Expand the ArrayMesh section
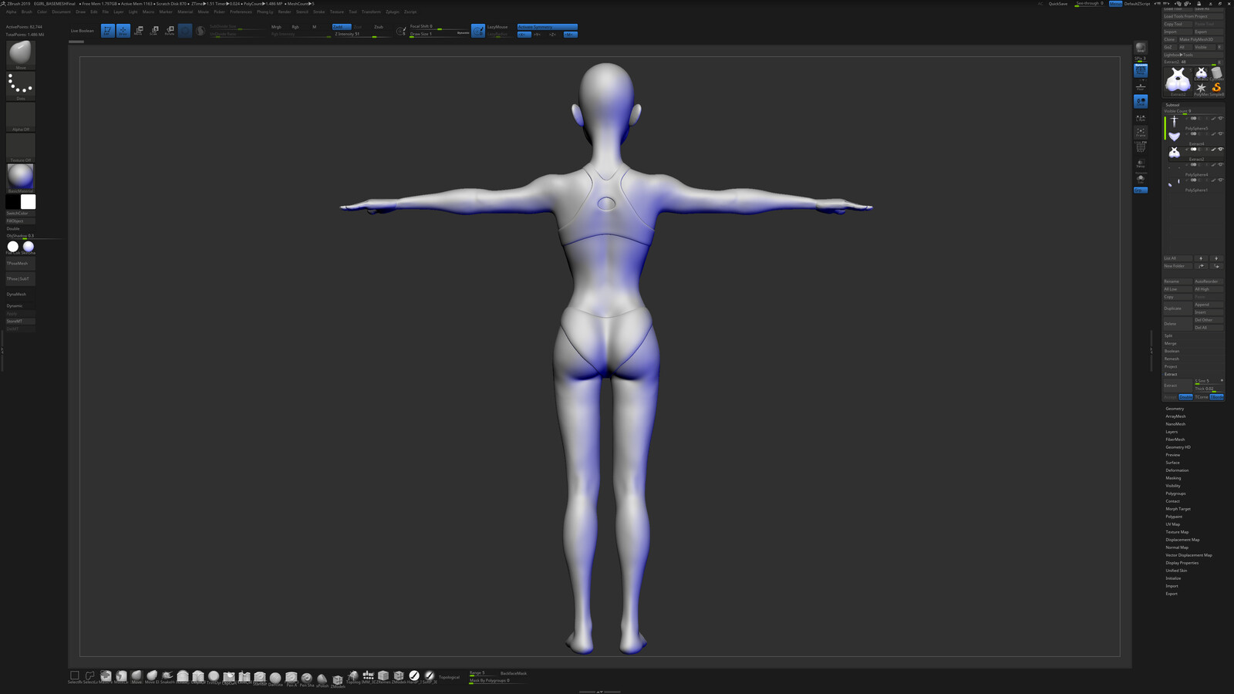Image resolution: width=1234 pixels, height=694 pixels. [x=1175, y=416]
